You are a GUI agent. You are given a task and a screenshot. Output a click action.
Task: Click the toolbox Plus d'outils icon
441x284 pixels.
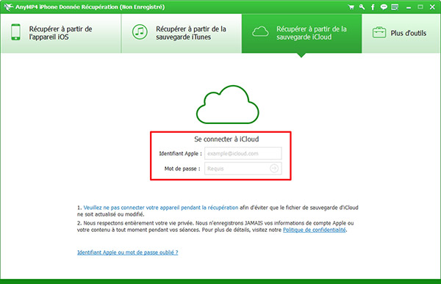click(379, 32)
